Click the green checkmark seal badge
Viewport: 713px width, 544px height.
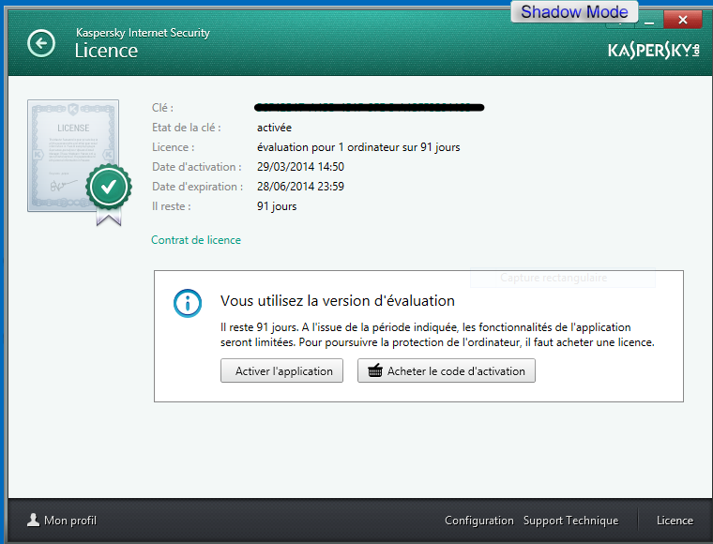(109, 187)
